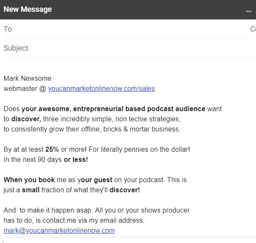Minimize the New Message compose window
Image resolution: width=256 pixels, height=243 pixels.
pyautogui.click(x=249, y=11)
